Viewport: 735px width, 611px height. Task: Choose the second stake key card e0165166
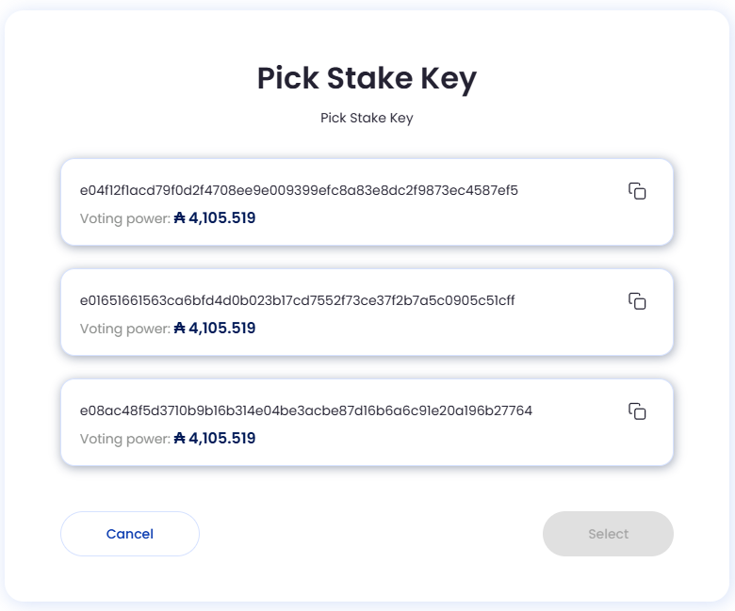[367, 312]
